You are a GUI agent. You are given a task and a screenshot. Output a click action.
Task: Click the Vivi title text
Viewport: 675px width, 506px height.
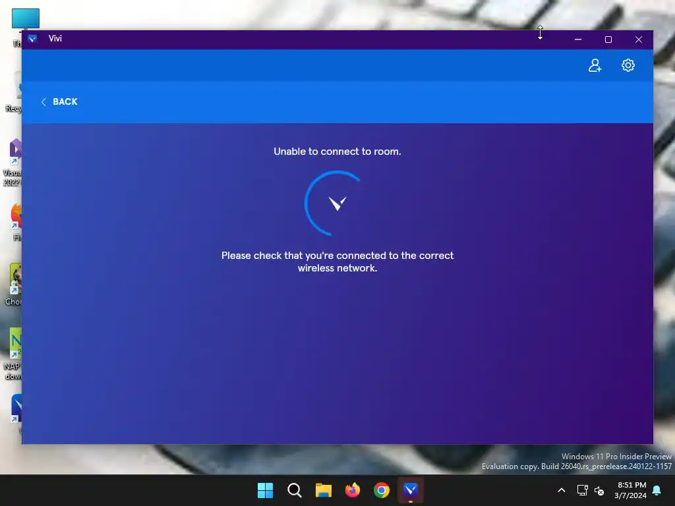[x=55, y=39]
